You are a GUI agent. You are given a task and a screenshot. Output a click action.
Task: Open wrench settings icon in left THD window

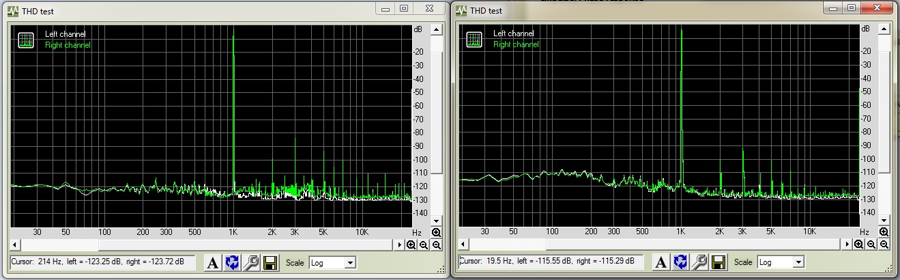coord(250,263)
